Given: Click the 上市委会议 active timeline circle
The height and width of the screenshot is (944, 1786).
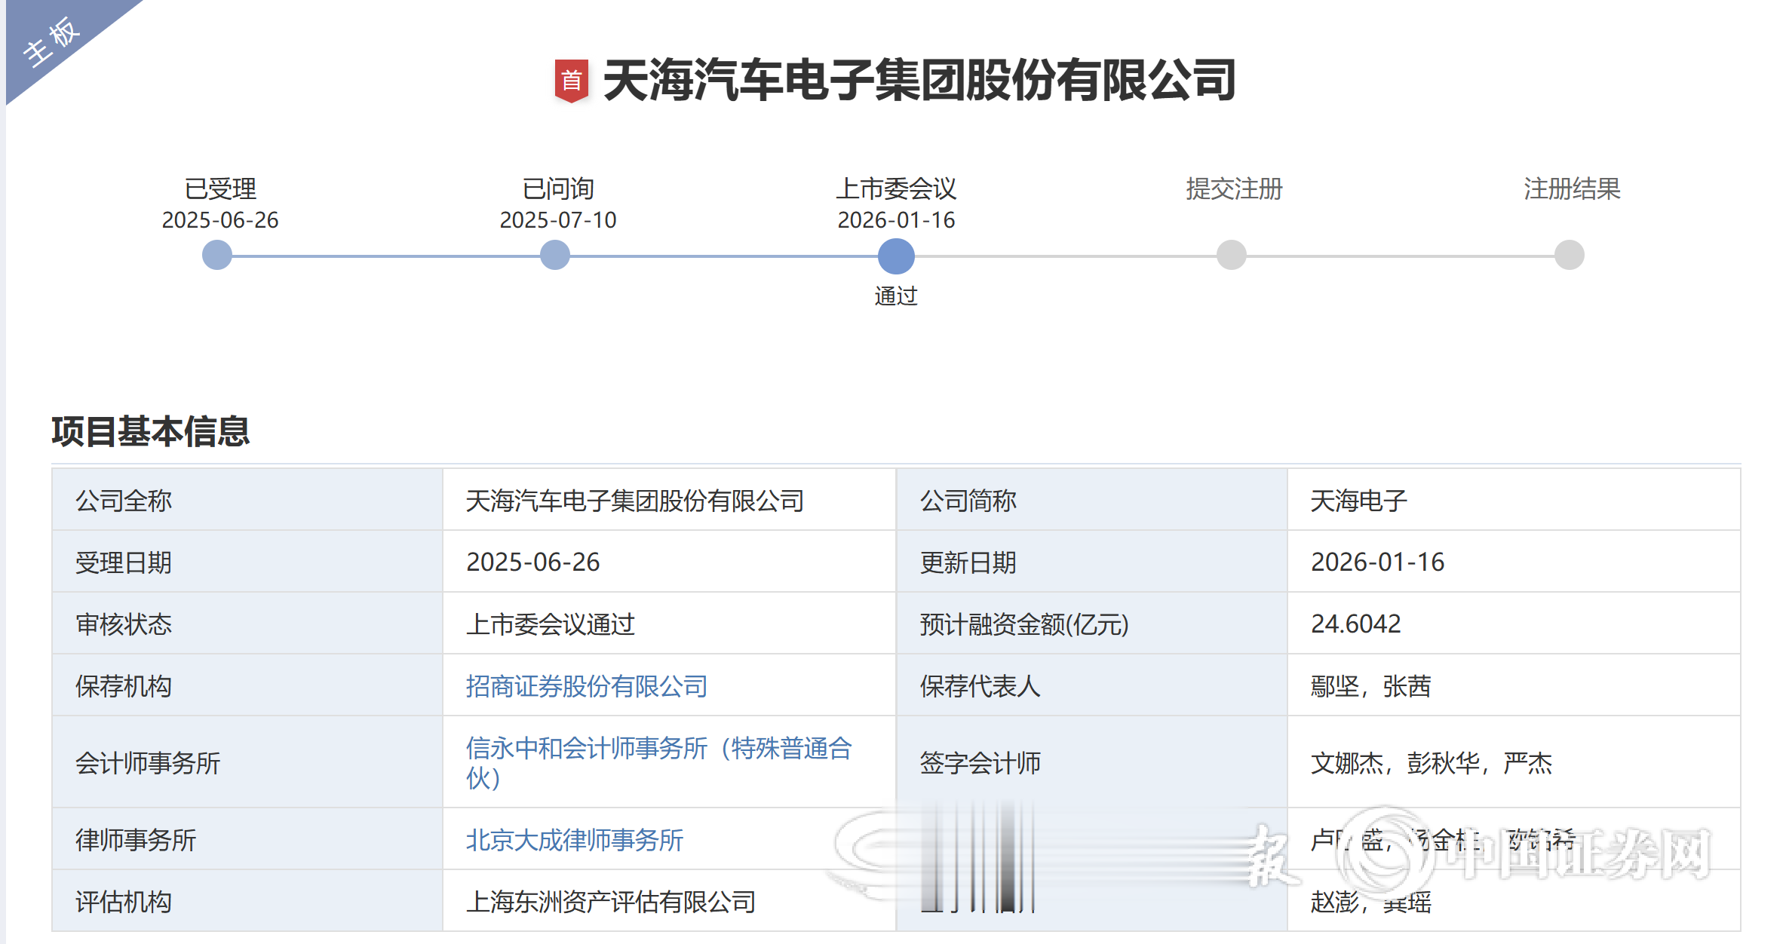Looking at the screenshot, I should coord(896,256).
